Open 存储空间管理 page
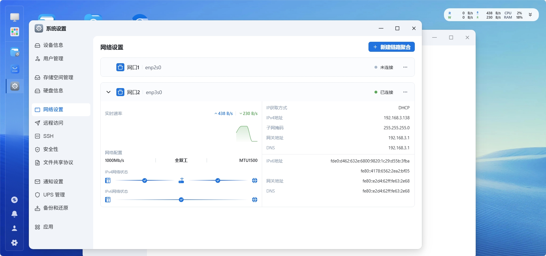This screenshot has height=256, width=546. point(61,78)
